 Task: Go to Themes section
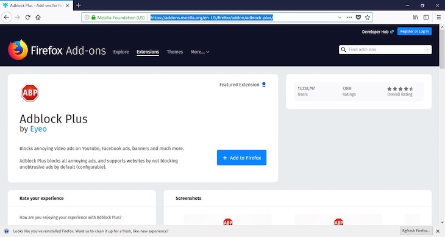(x=174, y=52)
